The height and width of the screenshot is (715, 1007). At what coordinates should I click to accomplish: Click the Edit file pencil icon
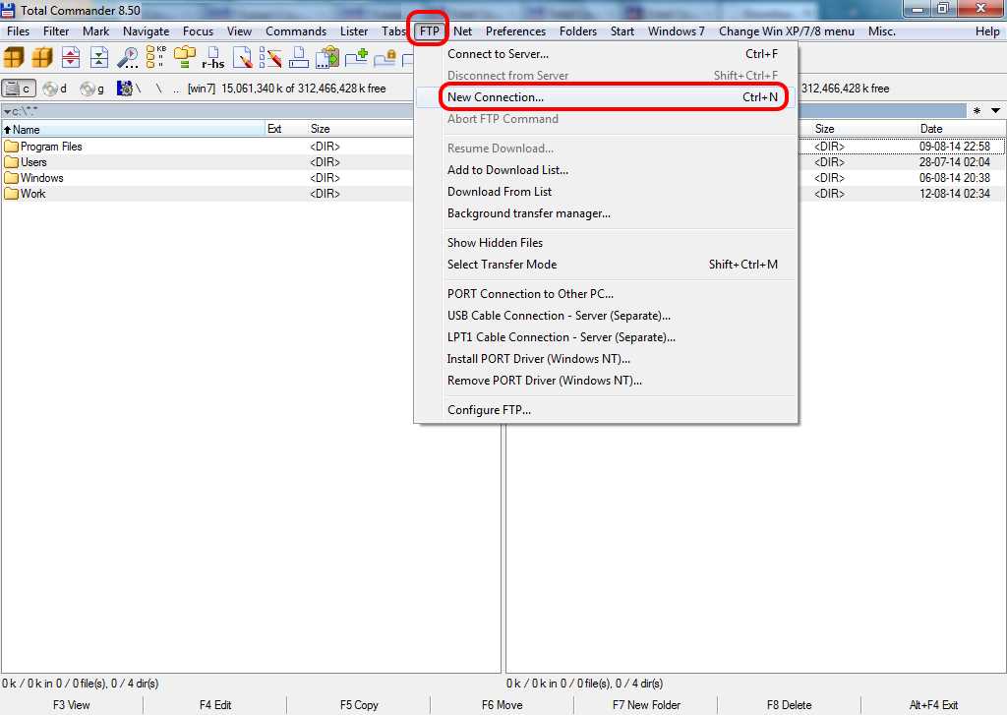point(242,58)
